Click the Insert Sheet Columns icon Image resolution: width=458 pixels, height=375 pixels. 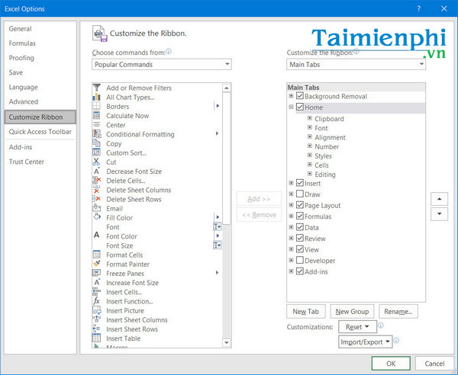pyautogui.click(x=97, y=319)
